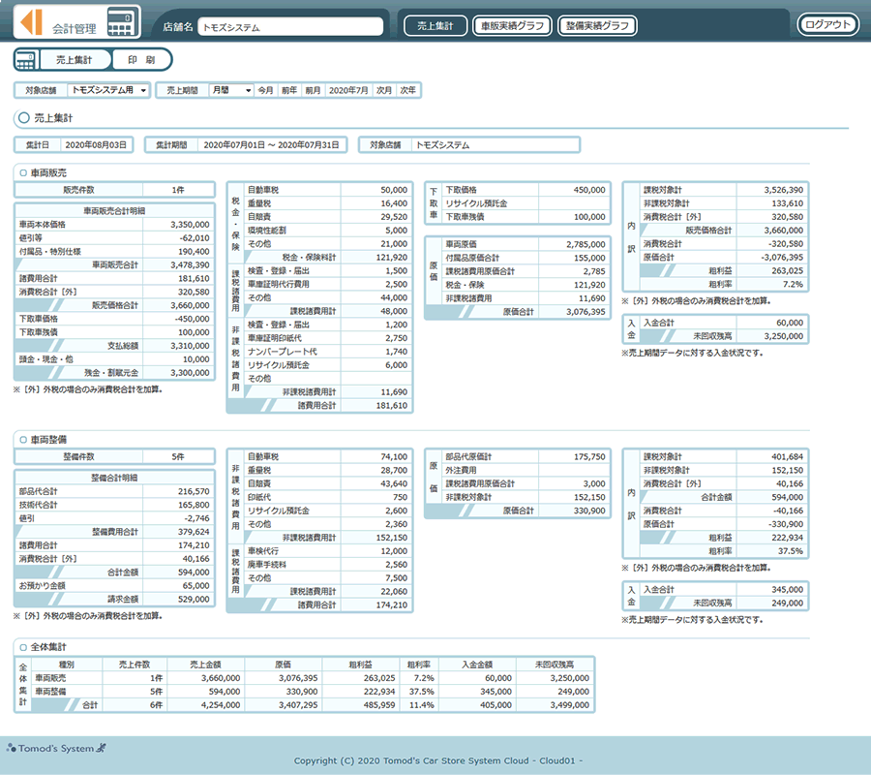Click the 未回収残高 value 3,250,000
This screenshot has width=871, height=775.
[784, 336]
